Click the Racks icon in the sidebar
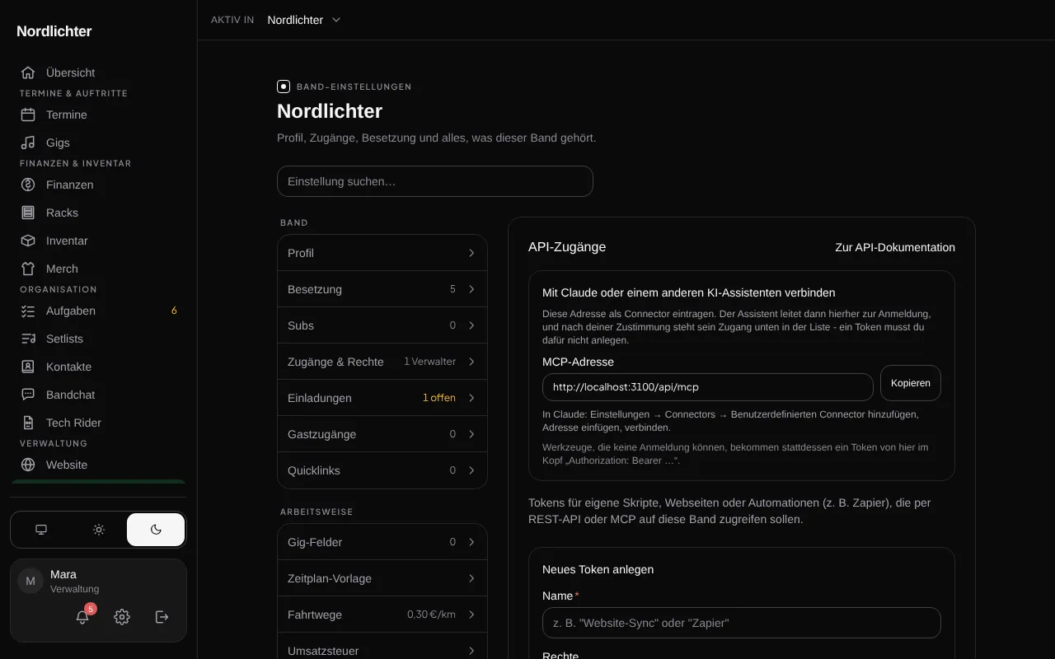 (28, 213)
